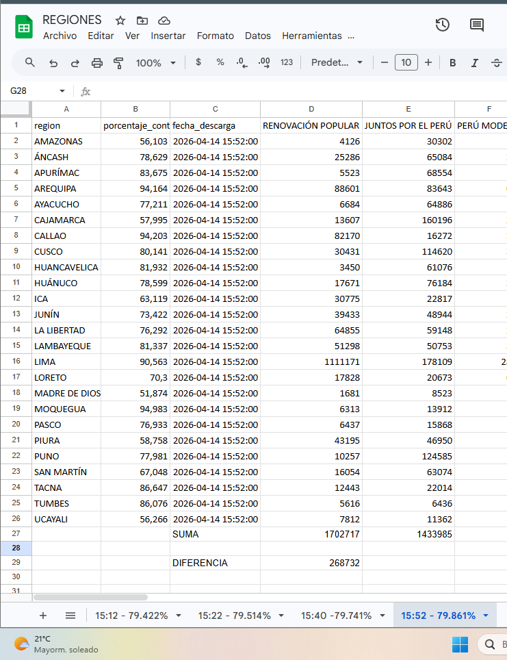
Task: Check cloud save status icon
Action: [164, 21]
